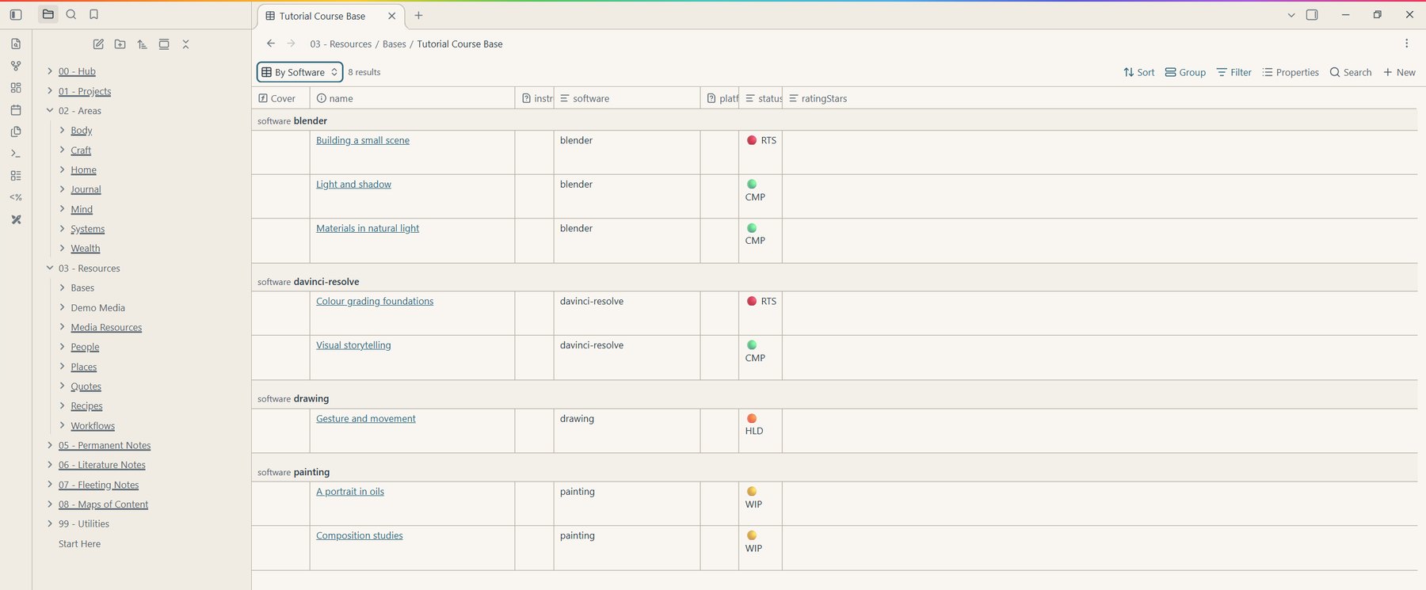Open the bookmarks icon in sidebar
This screenshot has height=590, width=1426.
point(93,14)
